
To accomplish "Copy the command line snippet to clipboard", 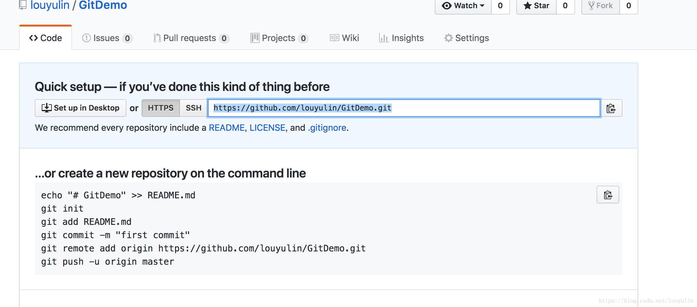I will click(608, 195).
